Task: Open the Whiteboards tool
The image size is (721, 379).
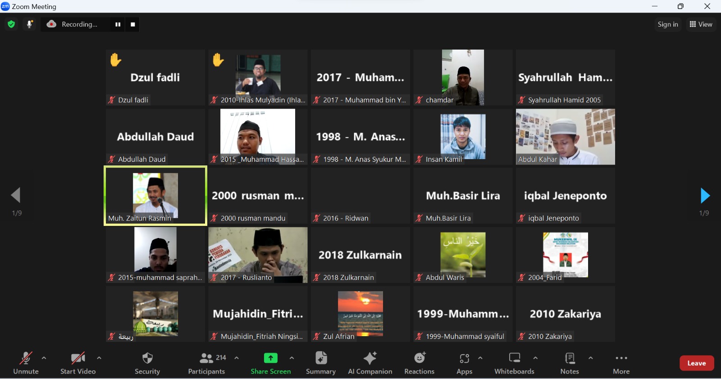Action: tap(514, 358)
